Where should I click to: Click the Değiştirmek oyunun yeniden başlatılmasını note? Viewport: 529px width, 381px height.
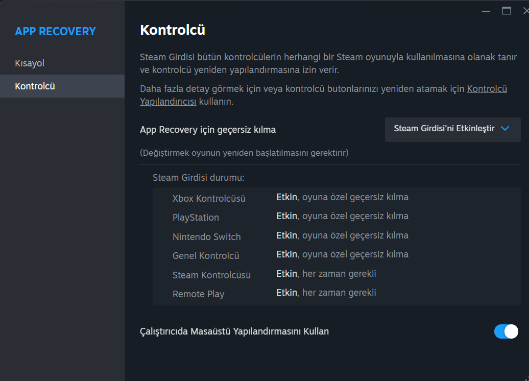(244, 153)
